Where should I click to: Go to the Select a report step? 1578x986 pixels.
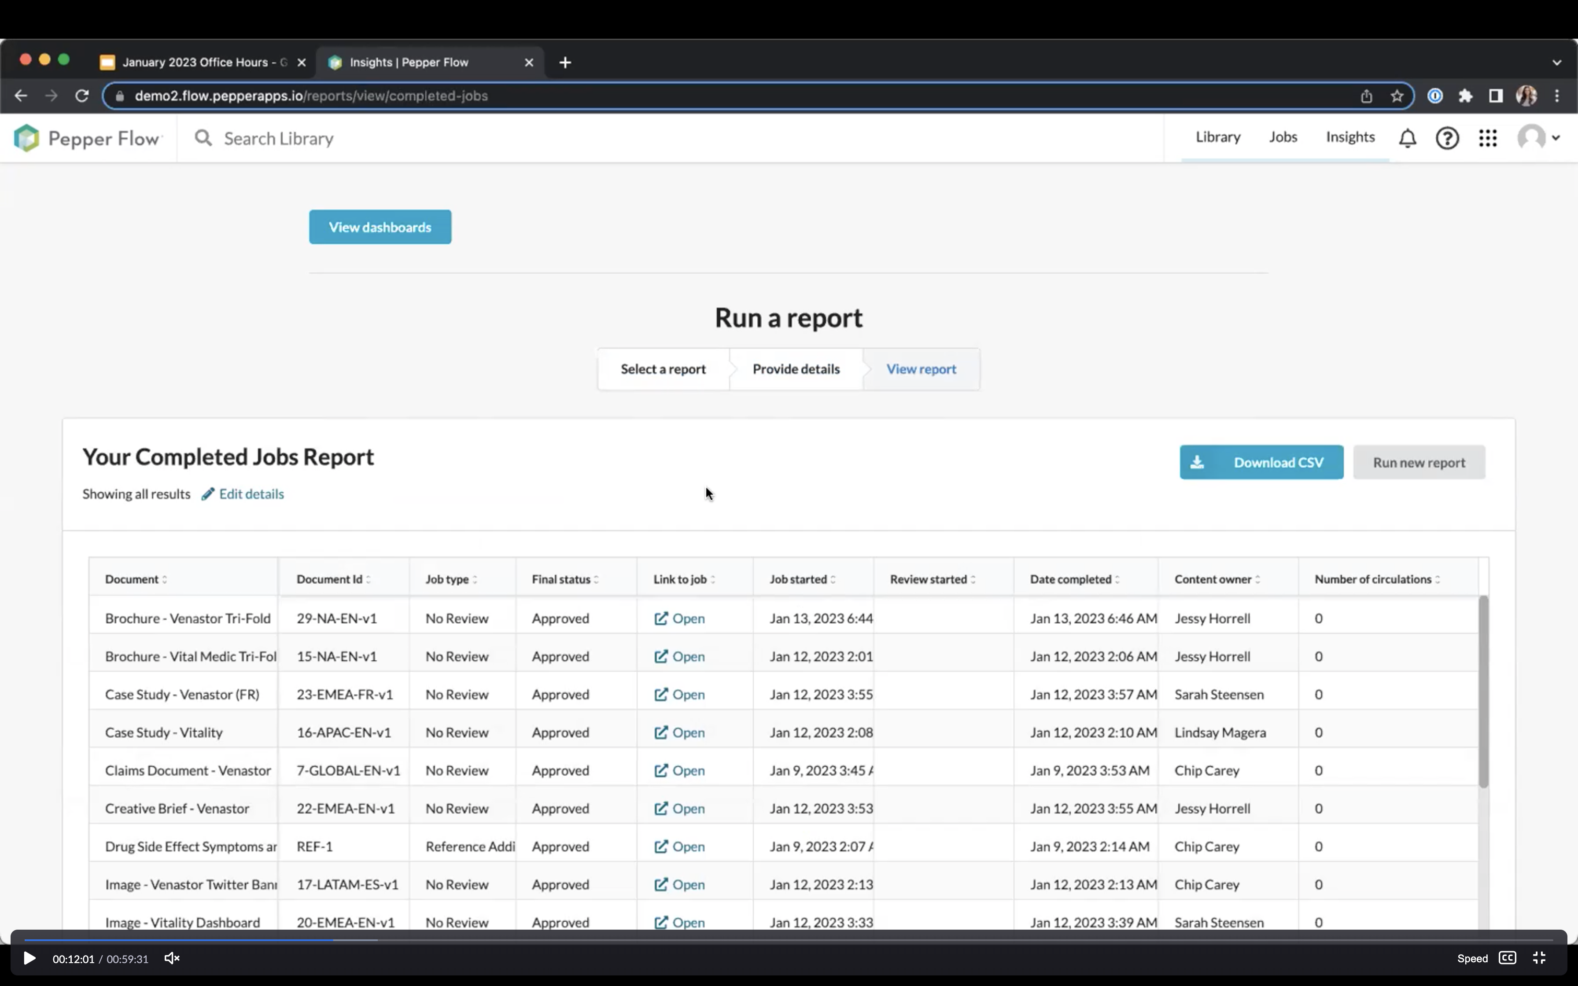coord(663,369)
